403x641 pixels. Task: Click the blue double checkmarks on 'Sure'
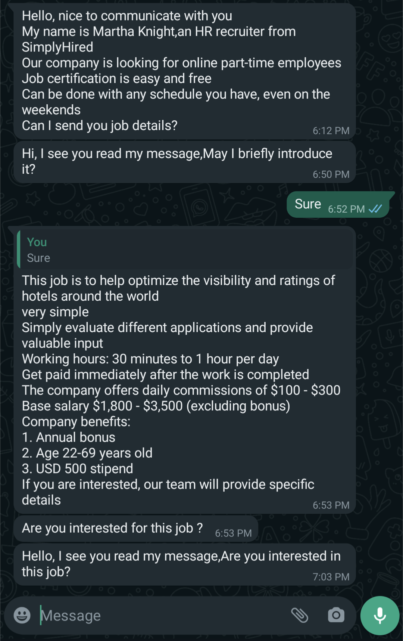pos(375,209)
